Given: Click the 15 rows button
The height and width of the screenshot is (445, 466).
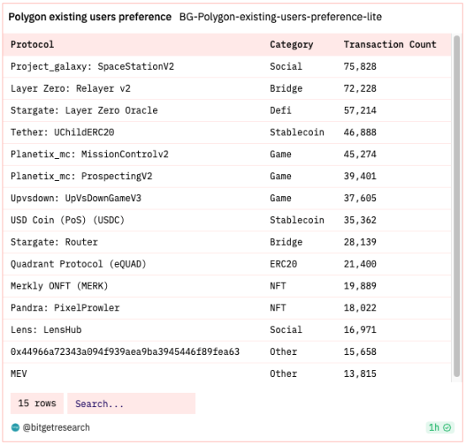Looking at the screenshot, I should (37, 404).
